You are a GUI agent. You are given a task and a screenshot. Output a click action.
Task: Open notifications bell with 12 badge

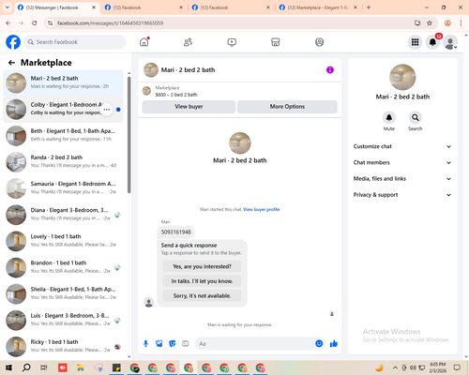click(x=432, y=42)
